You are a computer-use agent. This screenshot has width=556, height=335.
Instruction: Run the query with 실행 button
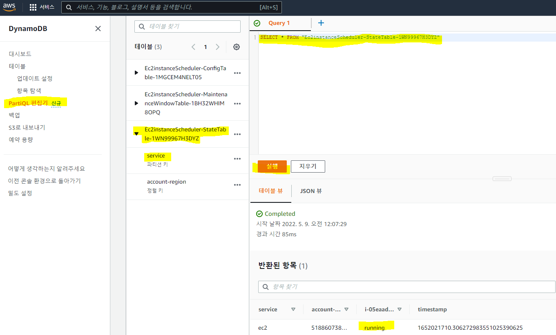pos(272,166)
